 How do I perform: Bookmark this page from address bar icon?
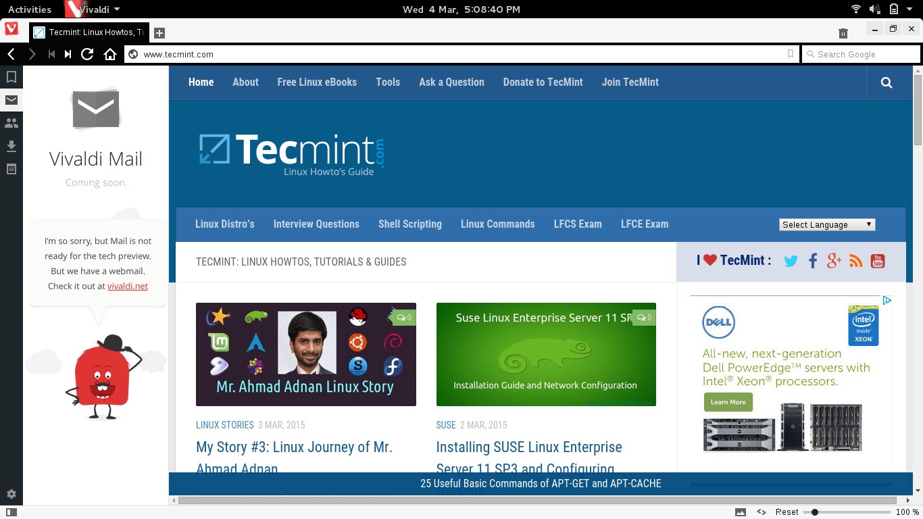[x=791, y=54]
